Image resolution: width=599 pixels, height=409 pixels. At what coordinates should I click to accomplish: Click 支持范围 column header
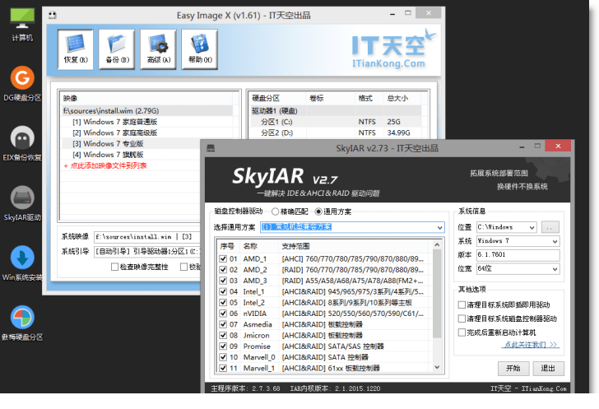click(x=355, y=246)
